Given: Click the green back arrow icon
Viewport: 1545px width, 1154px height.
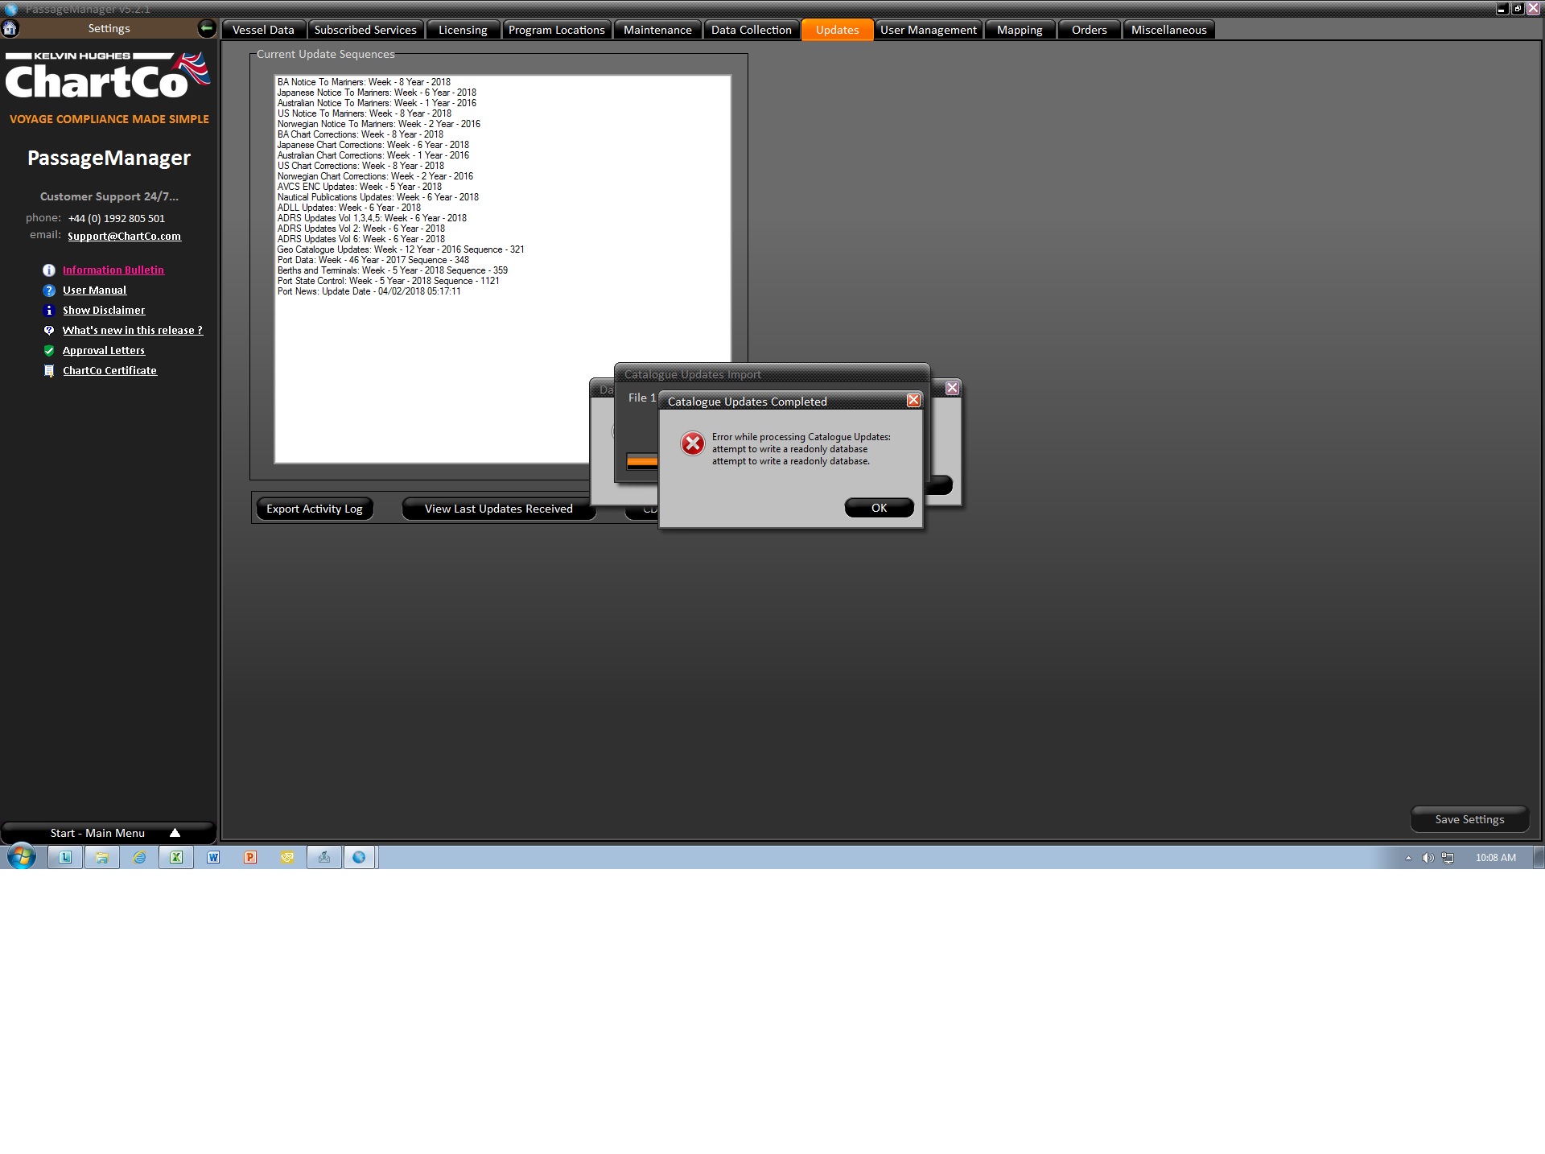Looking at the screenshot, I should point(207,28).
